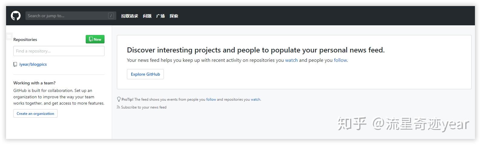The image size is (481, 145).
Task: Go to 广场 (Marketplace) in the header
Action: (160, 16)
